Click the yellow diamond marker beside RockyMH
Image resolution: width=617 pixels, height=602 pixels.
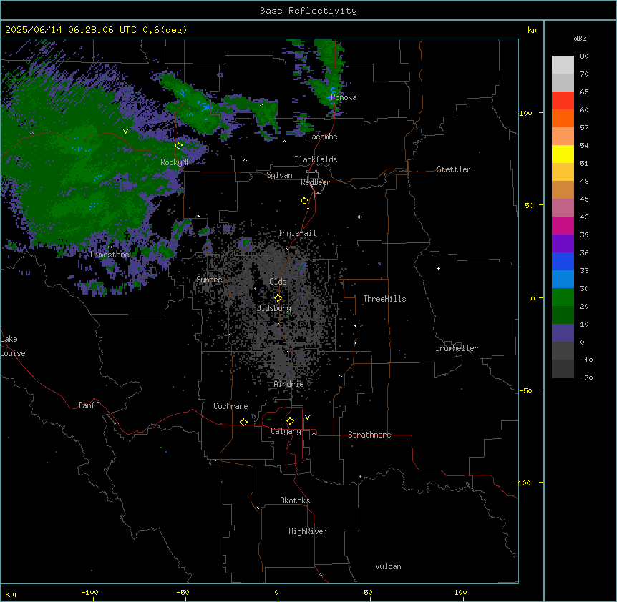point(178,146)
